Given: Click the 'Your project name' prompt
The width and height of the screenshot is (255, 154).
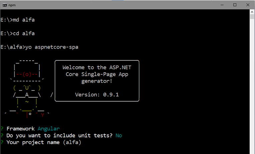Looking at the screenshot, I should [x=33, y=142].
